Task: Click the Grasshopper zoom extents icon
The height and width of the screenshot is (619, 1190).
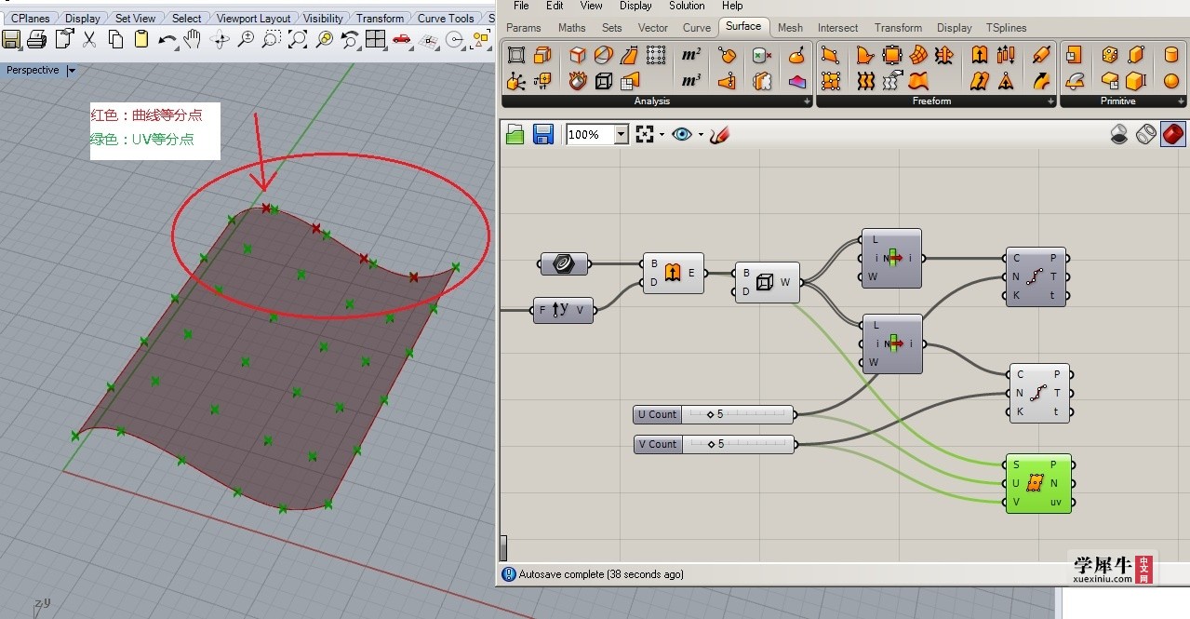Action: tap(645, 135)
